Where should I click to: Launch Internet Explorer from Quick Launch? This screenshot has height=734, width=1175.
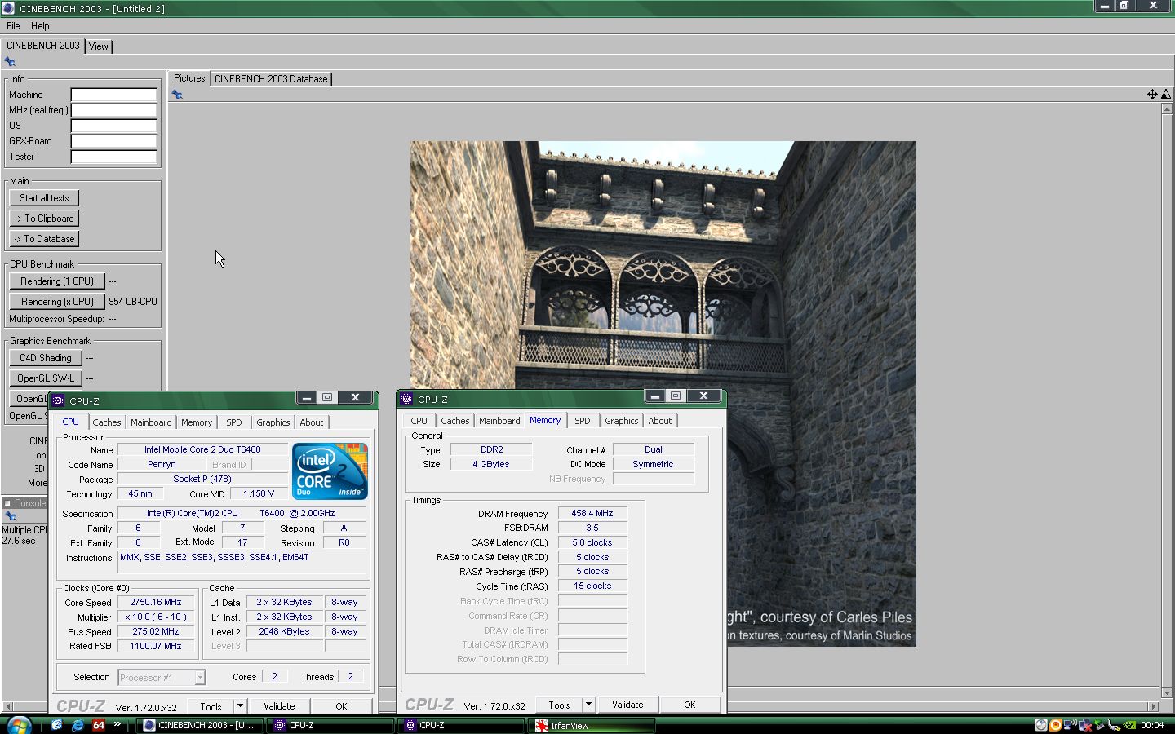click(78, 724)
